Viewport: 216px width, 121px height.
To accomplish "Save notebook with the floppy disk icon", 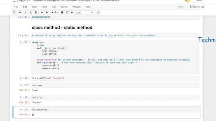I will pos(14,12).
